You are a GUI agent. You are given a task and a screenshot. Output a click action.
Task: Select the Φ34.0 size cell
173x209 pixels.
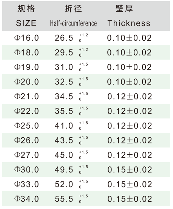click(26, 199)
